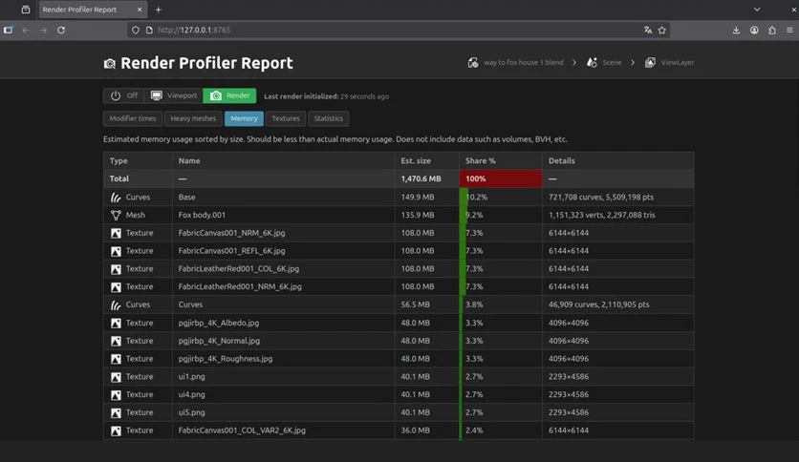The image size is (799, 462).
Task: Click texture icon for FabricCanvas001_NRM_6K.jpg
Action: click(117, 233)
